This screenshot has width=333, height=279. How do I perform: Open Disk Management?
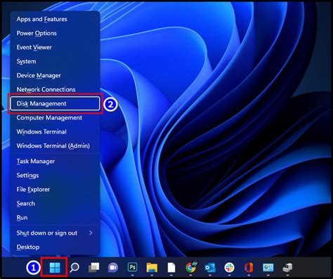55,103
